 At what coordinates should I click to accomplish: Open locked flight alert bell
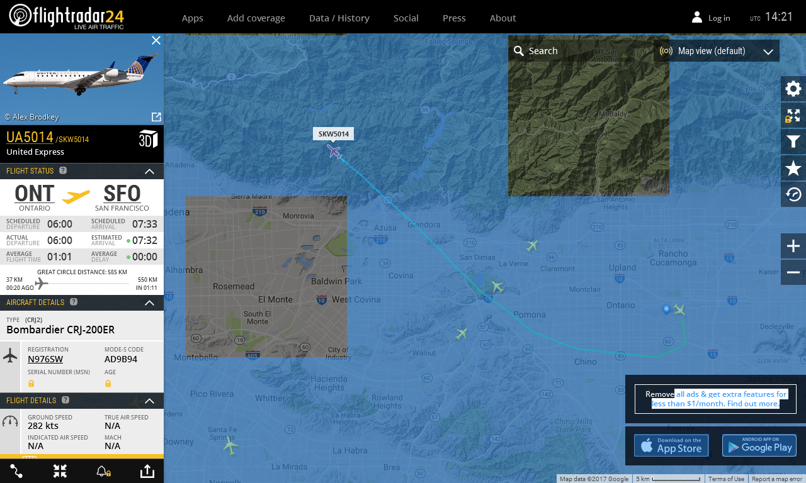pos(104,471)
